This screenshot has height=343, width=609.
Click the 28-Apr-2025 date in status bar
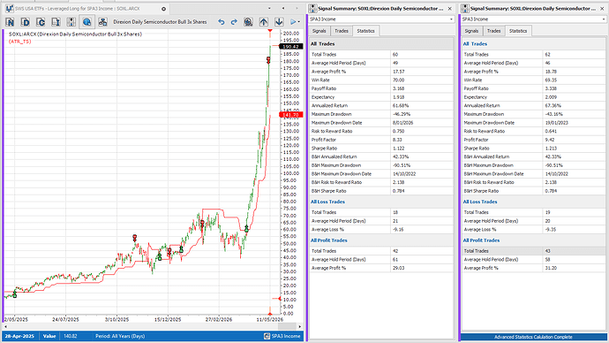click(x=19, y=337)
